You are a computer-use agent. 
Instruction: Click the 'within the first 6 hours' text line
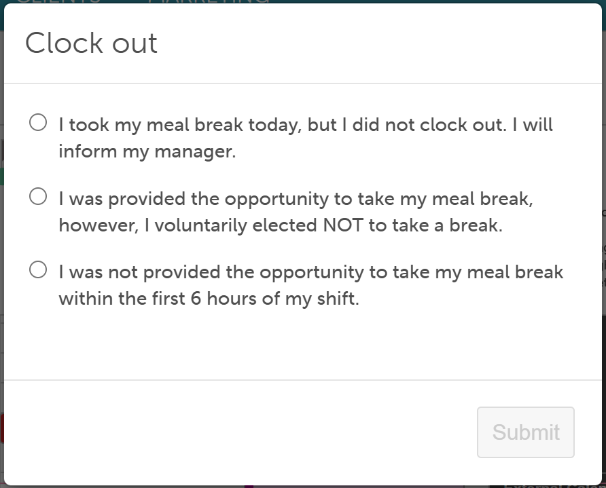point(209,299)
